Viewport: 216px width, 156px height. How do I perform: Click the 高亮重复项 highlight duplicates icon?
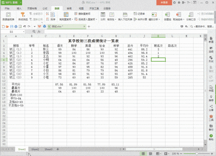(66, 15)
